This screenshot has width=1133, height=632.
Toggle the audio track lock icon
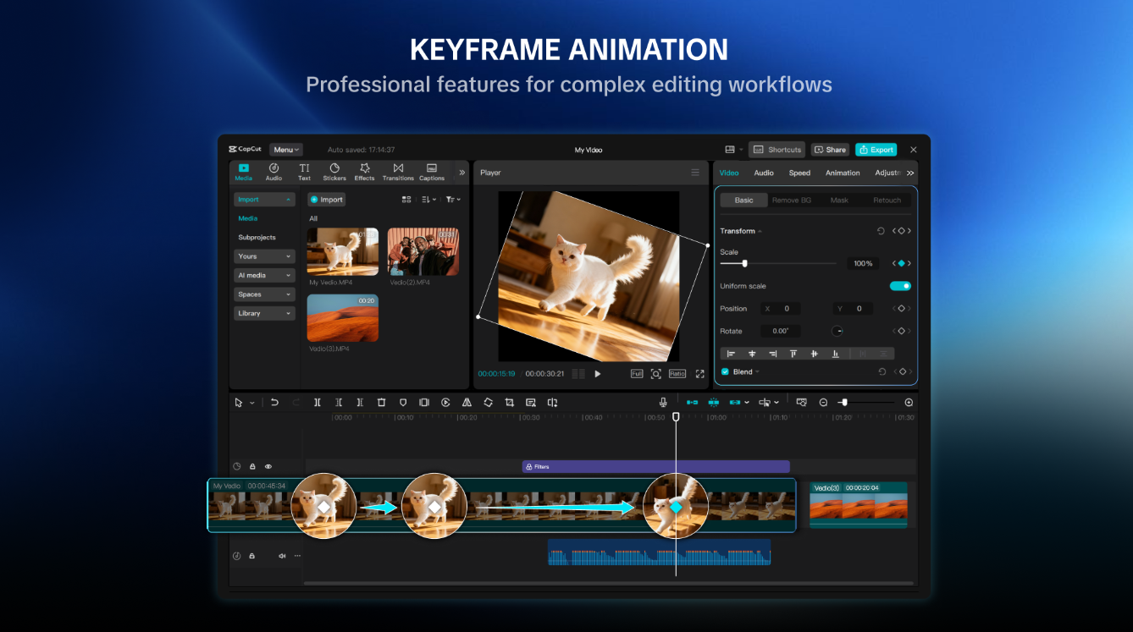(x=252, y=556)
